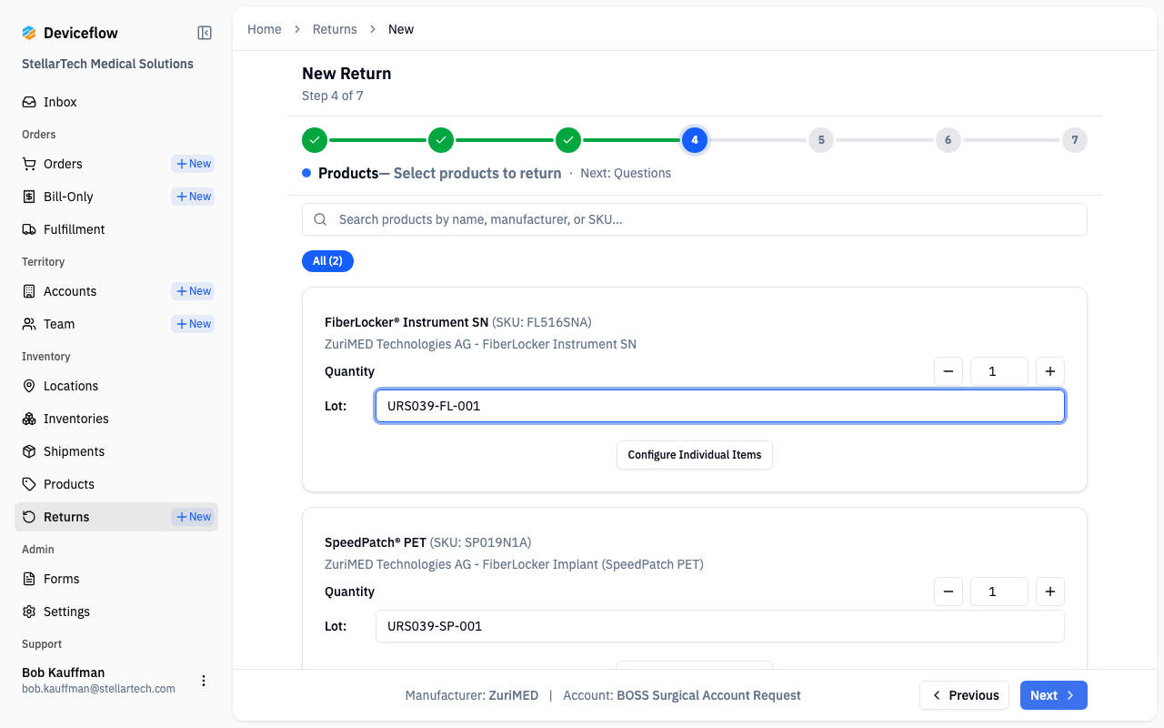Select SpeedPatch® PET product title

tap(376, 542)
